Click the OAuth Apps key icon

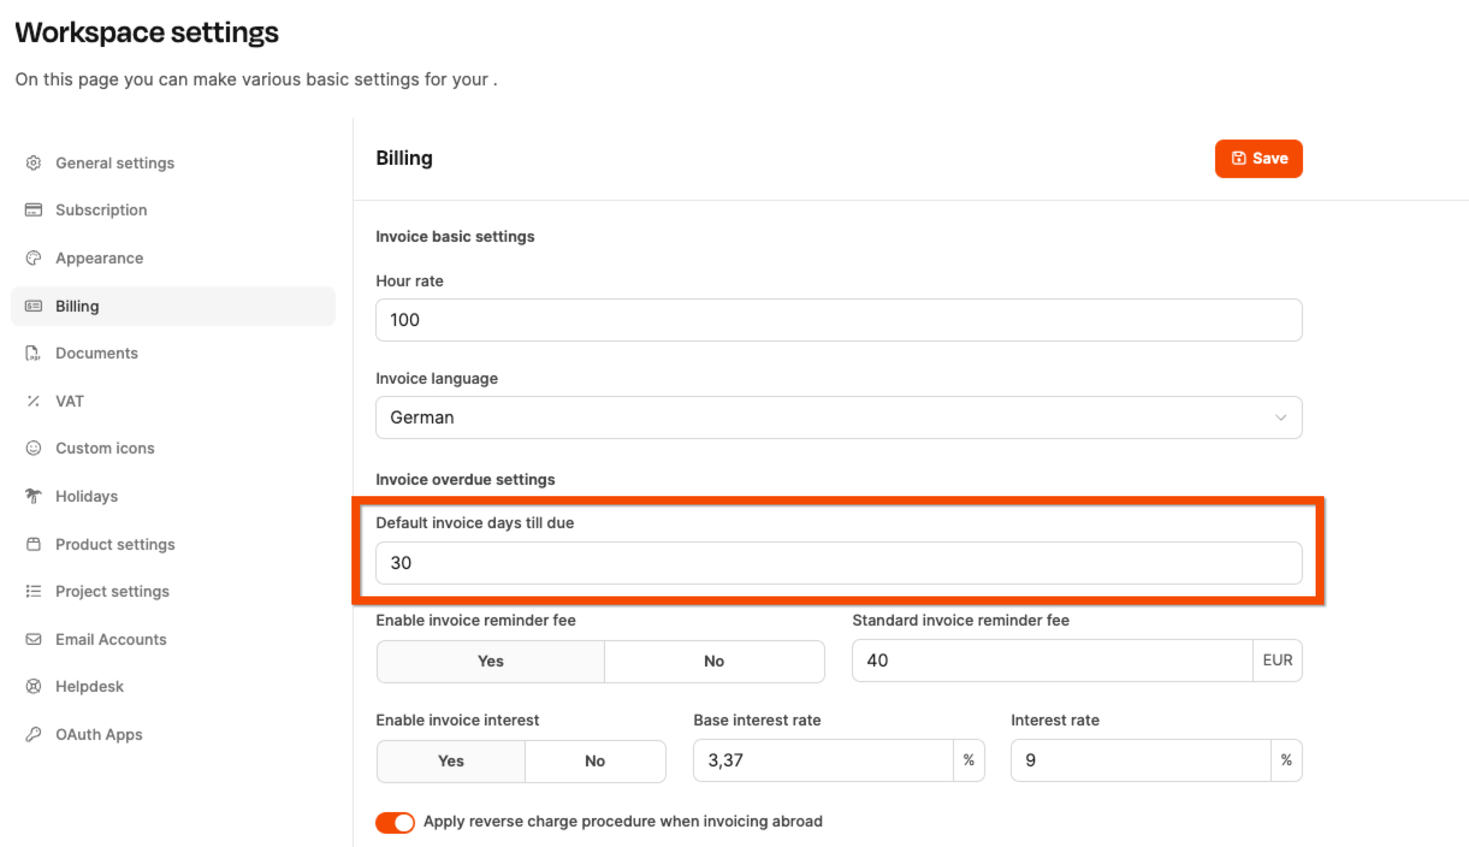(34, 735)
